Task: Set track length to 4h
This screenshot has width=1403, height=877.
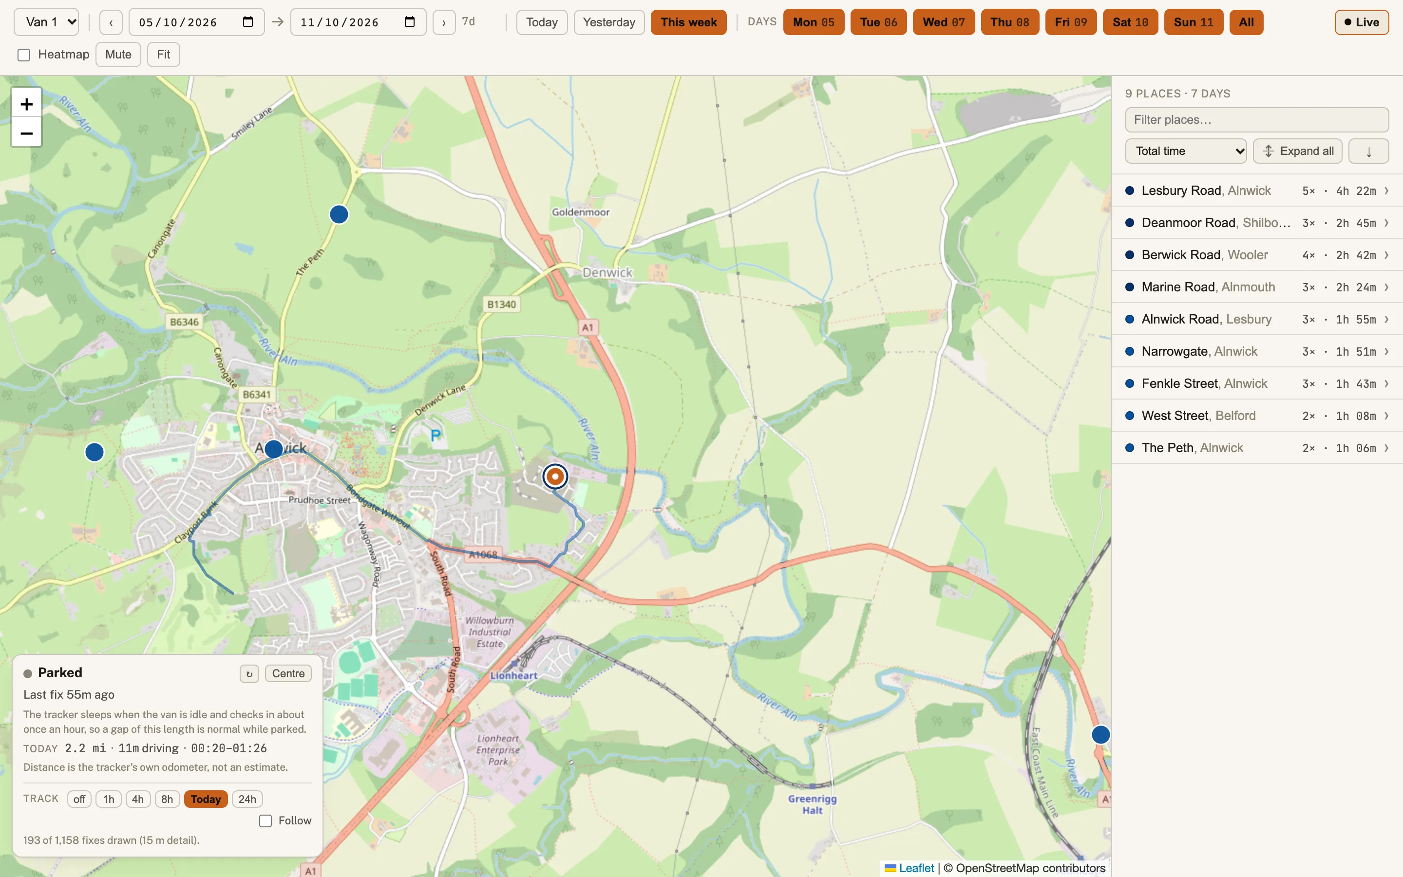Action: pos(138,799)
